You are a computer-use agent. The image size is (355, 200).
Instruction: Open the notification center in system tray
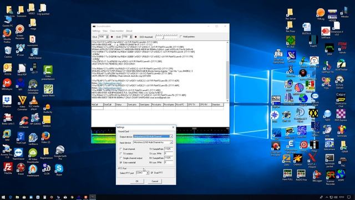click(349, 197)
